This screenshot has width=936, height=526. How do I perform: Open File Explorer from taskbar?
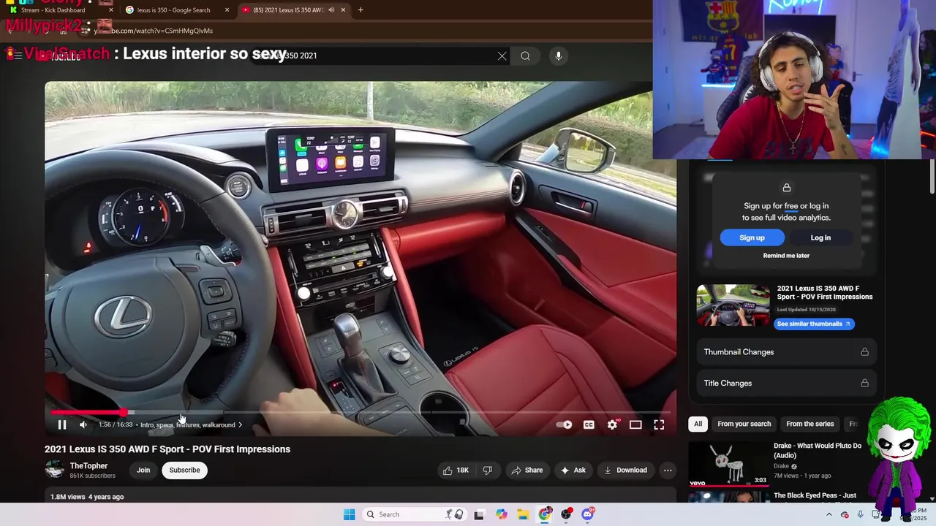point(523,514)
